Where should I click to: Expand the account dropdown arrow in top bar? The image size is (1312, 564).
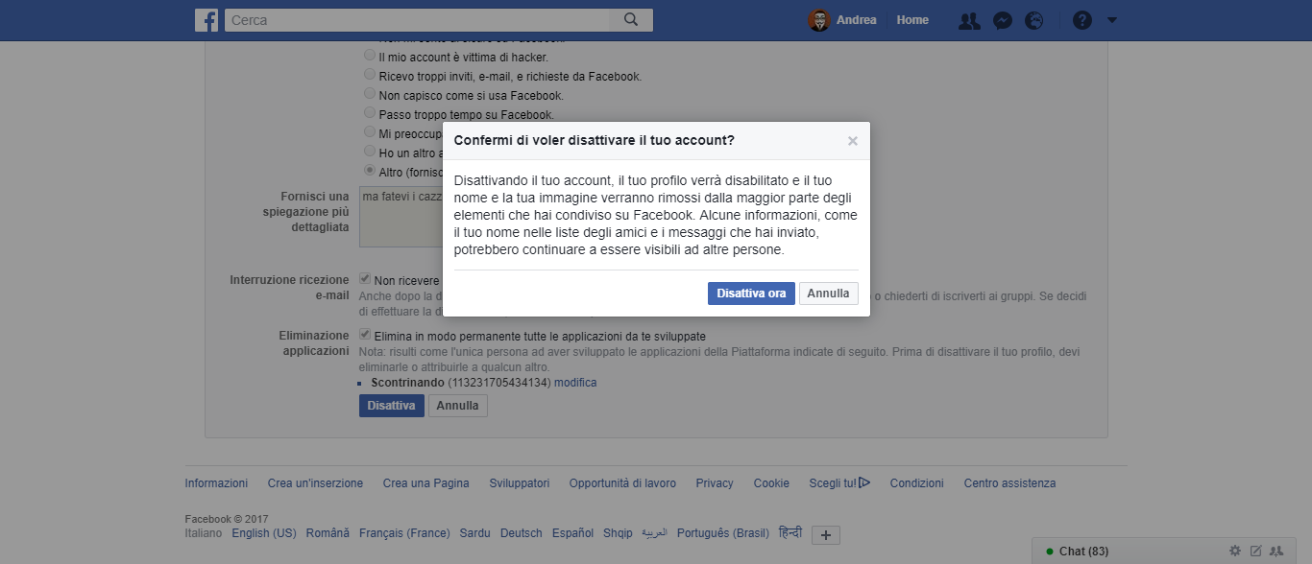(x=1112, y=20)
